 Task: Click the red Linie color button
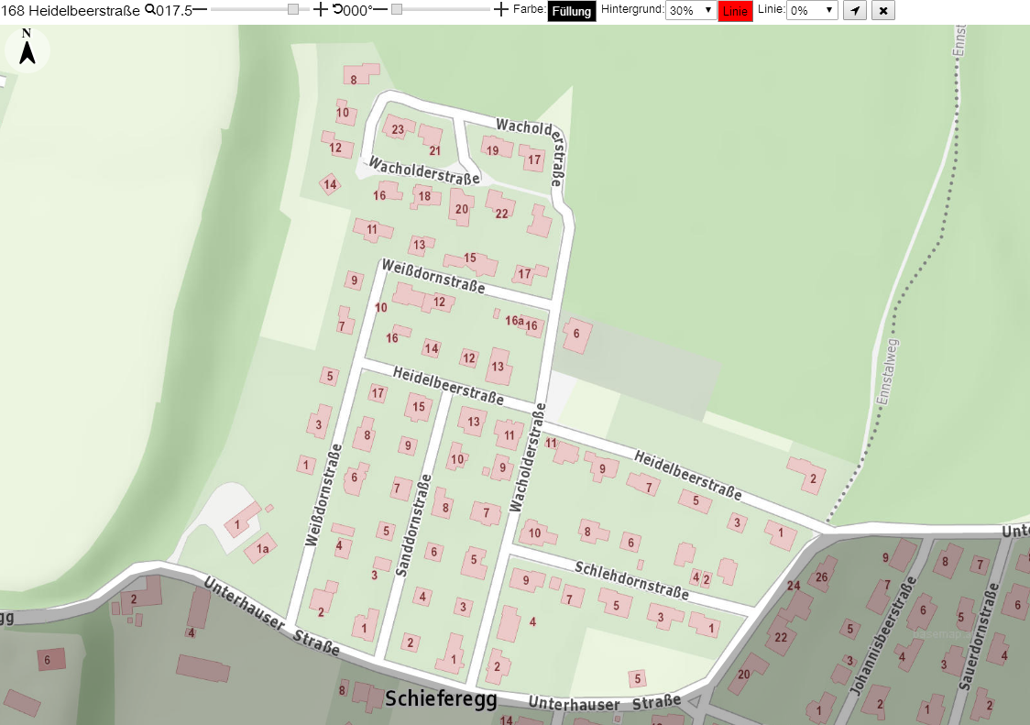pyautogui.click(x=735, y=11)
